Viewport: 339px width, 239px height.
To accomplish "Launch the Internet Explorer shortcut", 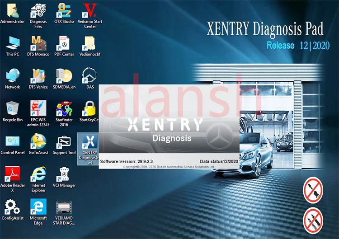I will (x=38, y=179).
